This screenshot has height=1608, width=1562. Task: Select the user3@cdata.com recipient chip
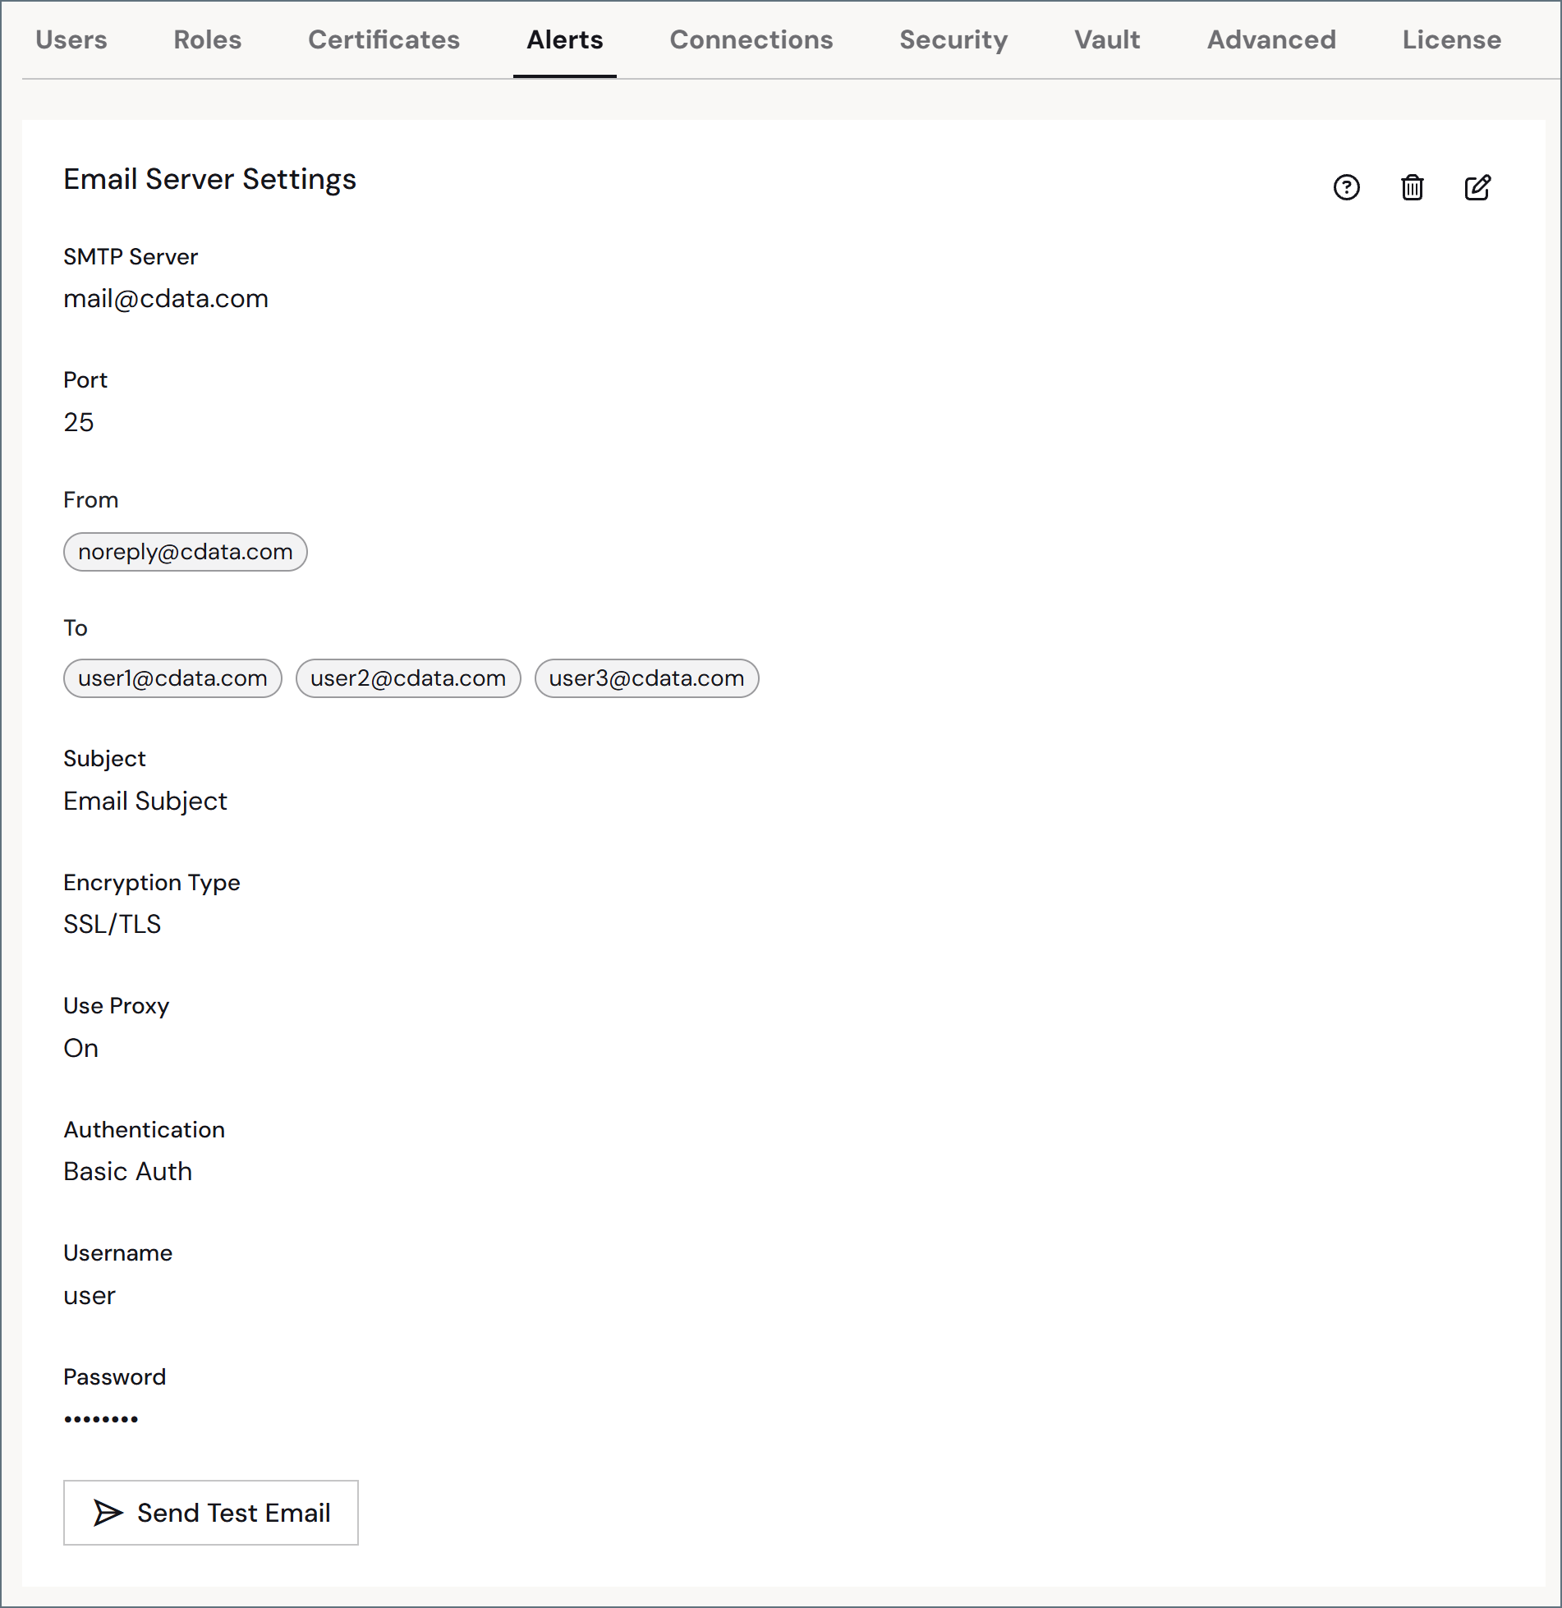[646, 678]
